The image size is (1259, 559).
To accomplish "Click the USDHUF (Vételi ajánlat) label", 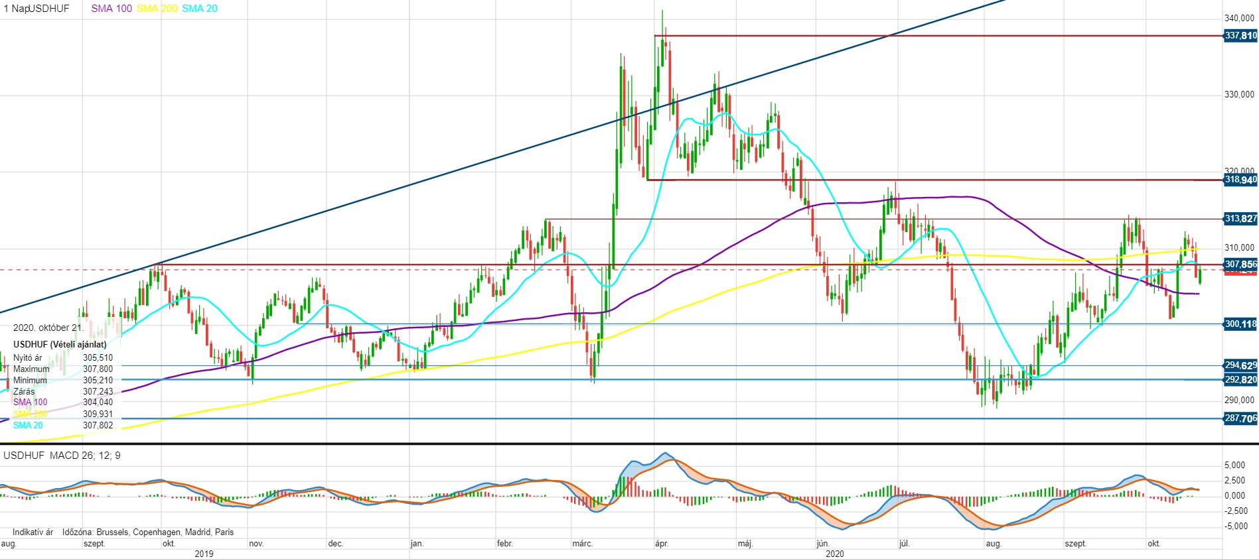I will point(60,344).
